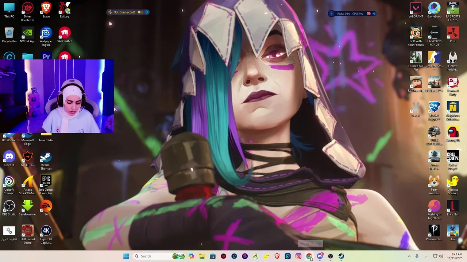Open the volume control in system tray
Screen dimensions: 467x262
[x=441, y=256]
